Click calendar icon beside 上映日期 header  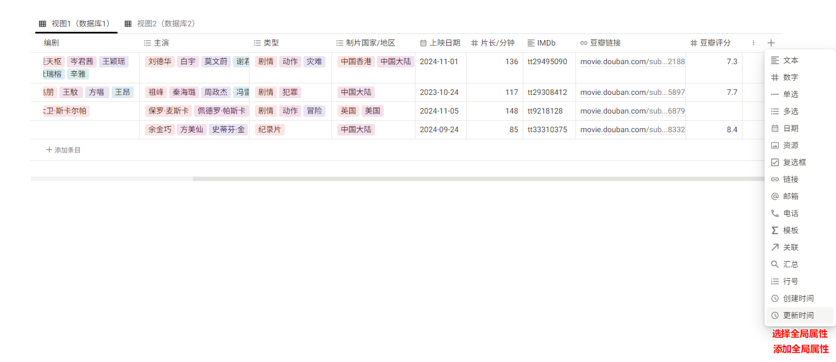click(x=423, y=43)
